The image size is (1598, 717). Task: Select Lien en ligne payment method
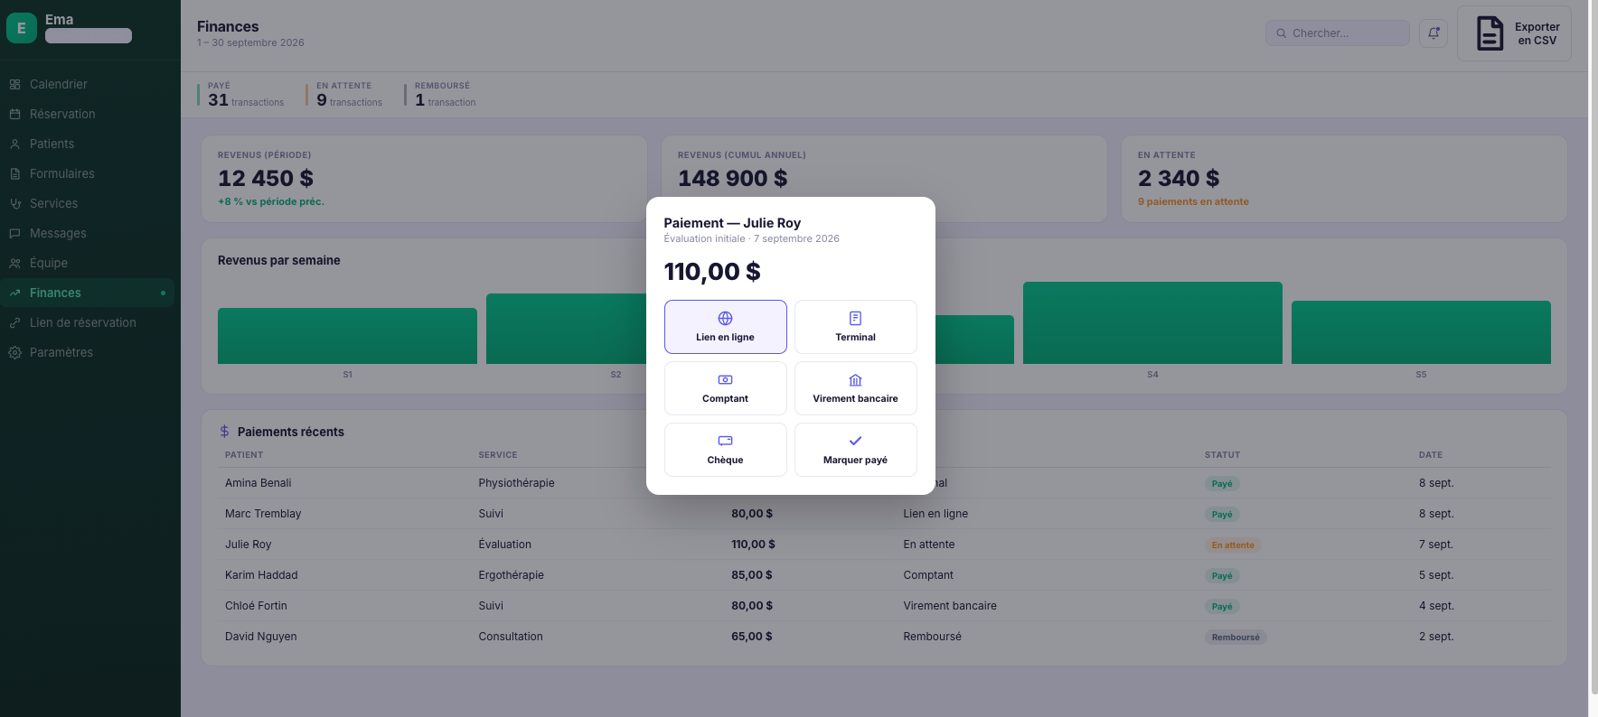click(x=725, y=327)
